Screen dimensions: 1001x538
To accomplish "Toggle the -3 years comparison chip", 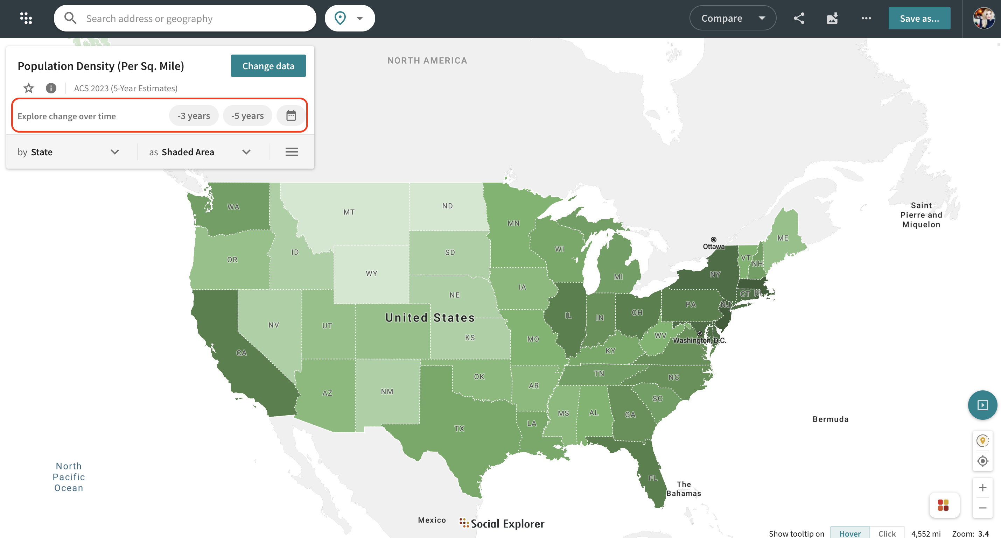I will (x=194, y=115).
